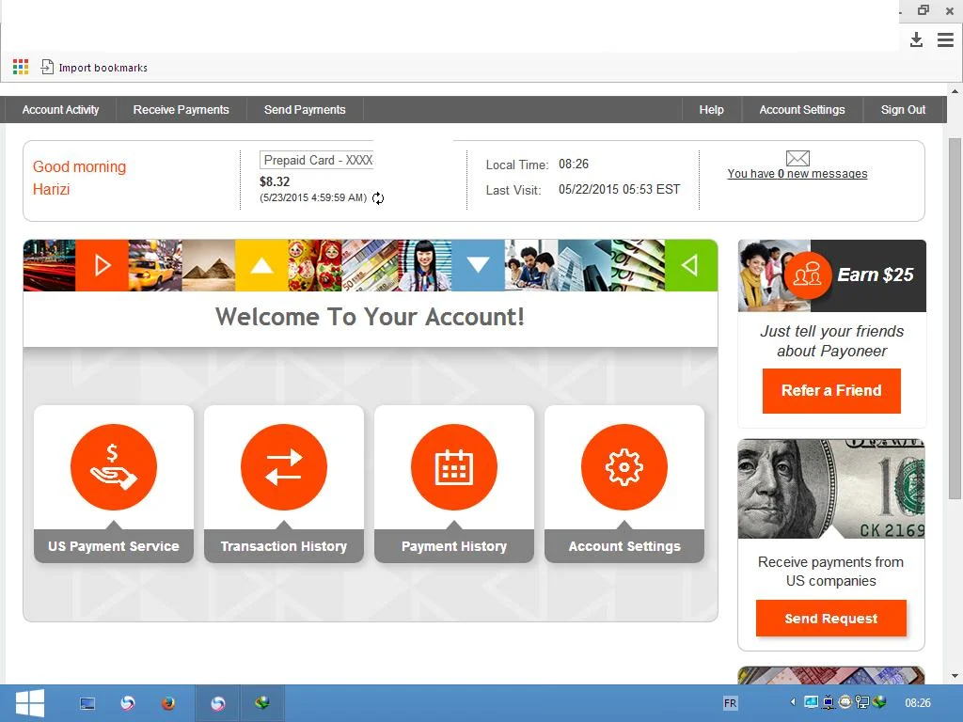This screenshot has height=722, width=963.
Task: Click the orange right-arrow banner tile
Action: (x=102, y=265)
